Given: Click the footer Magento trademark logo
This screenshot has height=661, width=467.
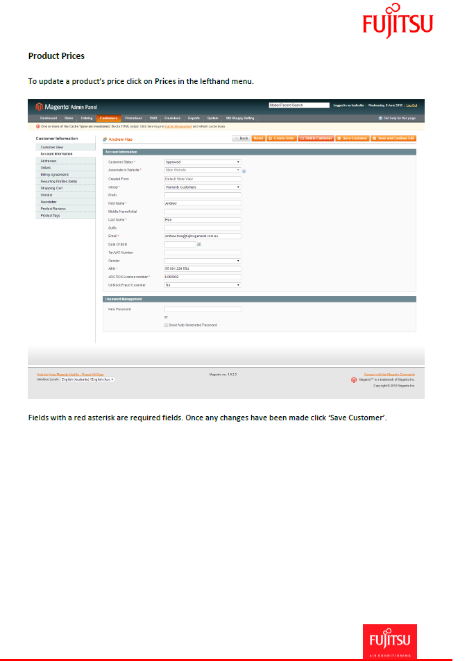Looking at the screenshot, I should [354, 380].
